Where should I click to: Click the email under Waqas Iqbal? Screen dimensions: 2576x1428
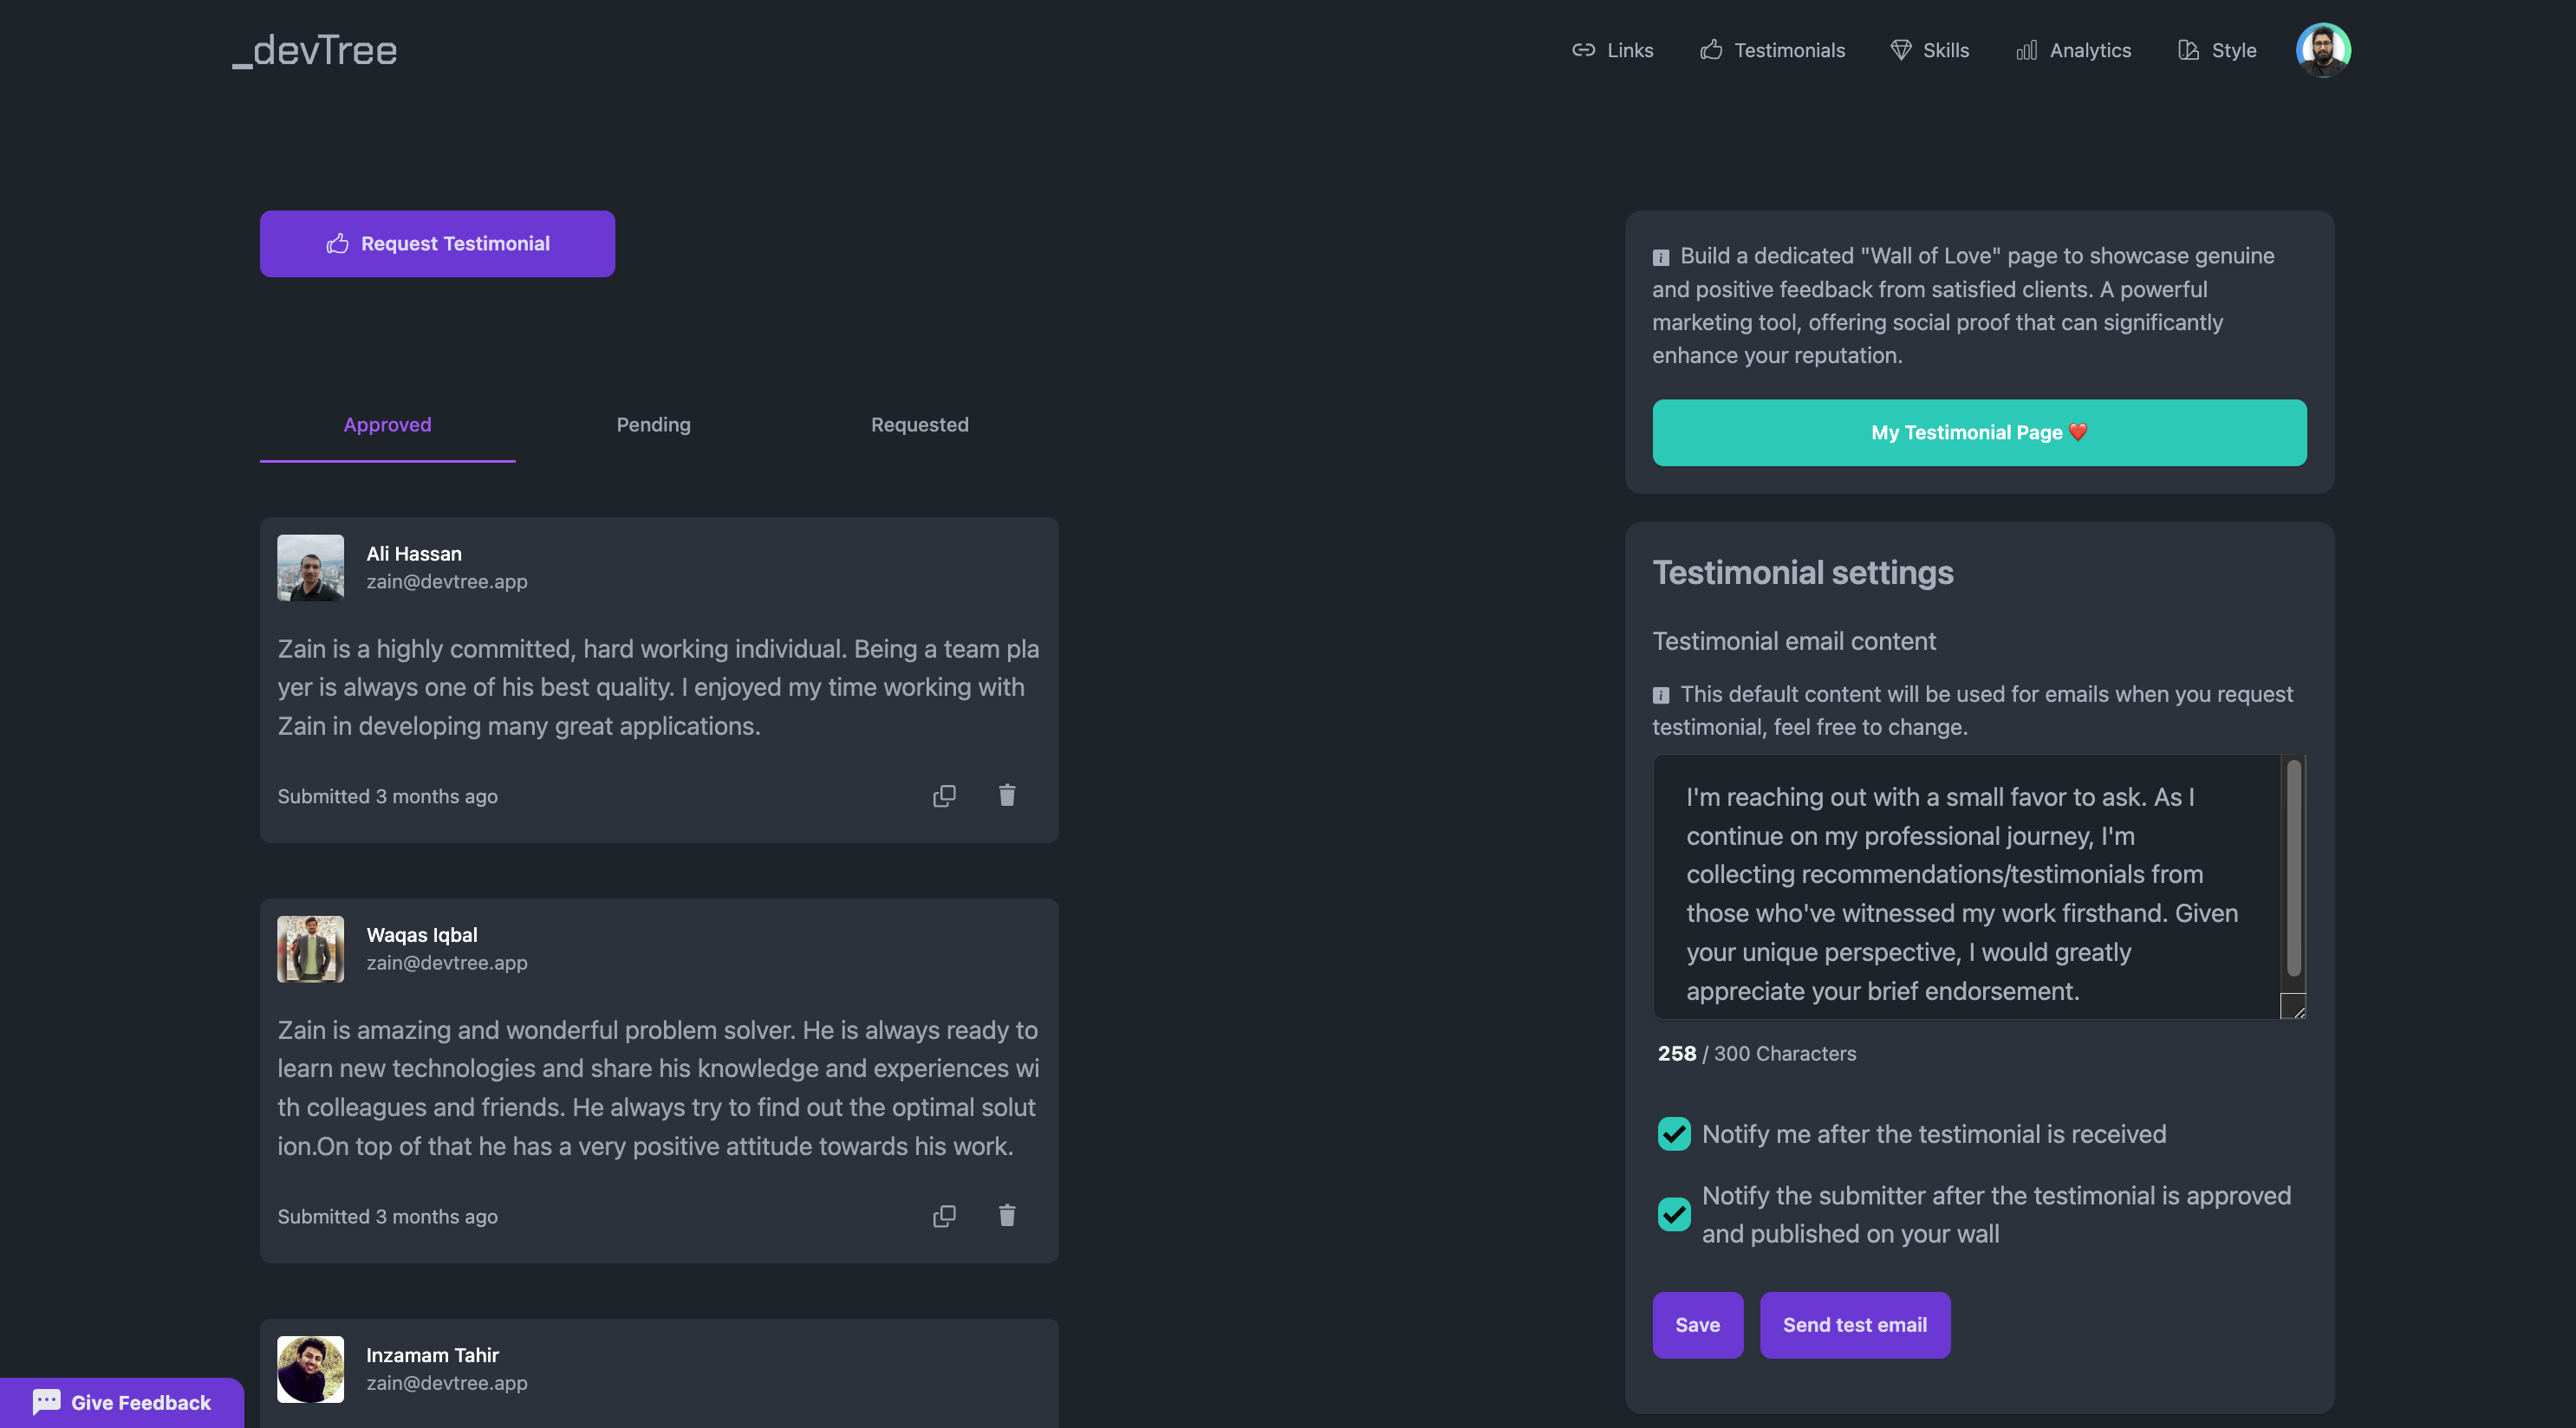(447, 962)
